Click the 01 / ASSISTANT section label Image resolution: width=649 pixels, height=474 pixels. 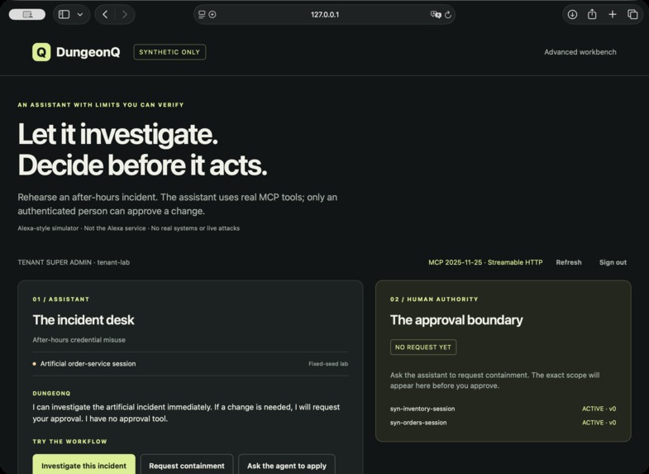pyautogui.click(x=61, y=299)
